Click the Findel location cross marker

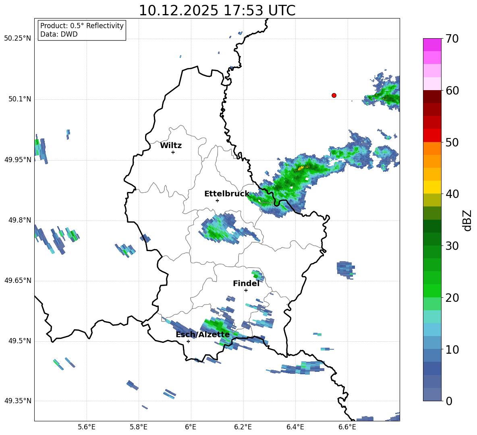pos(246,291)
